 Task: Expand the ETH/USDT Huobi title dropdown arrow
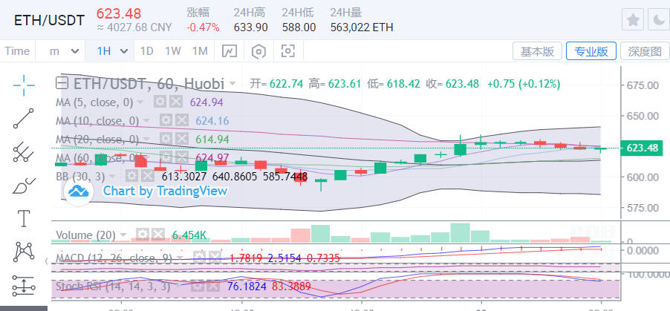[232, 83]
